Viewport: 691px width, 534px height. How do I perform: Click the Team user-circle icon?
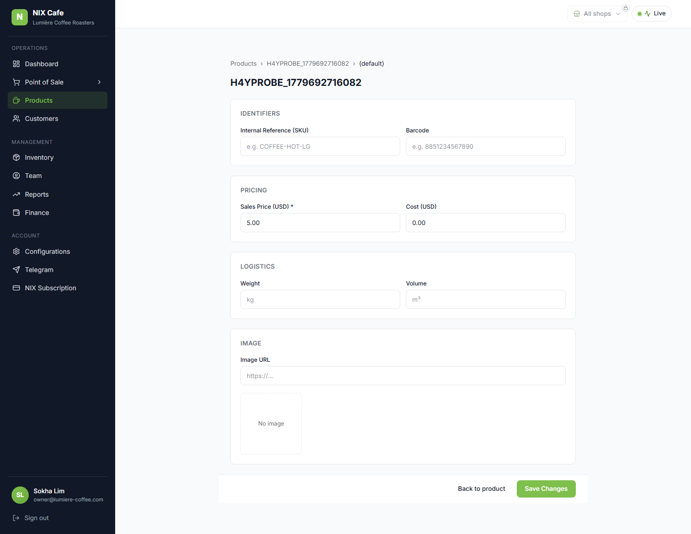[x=16, y=176]
